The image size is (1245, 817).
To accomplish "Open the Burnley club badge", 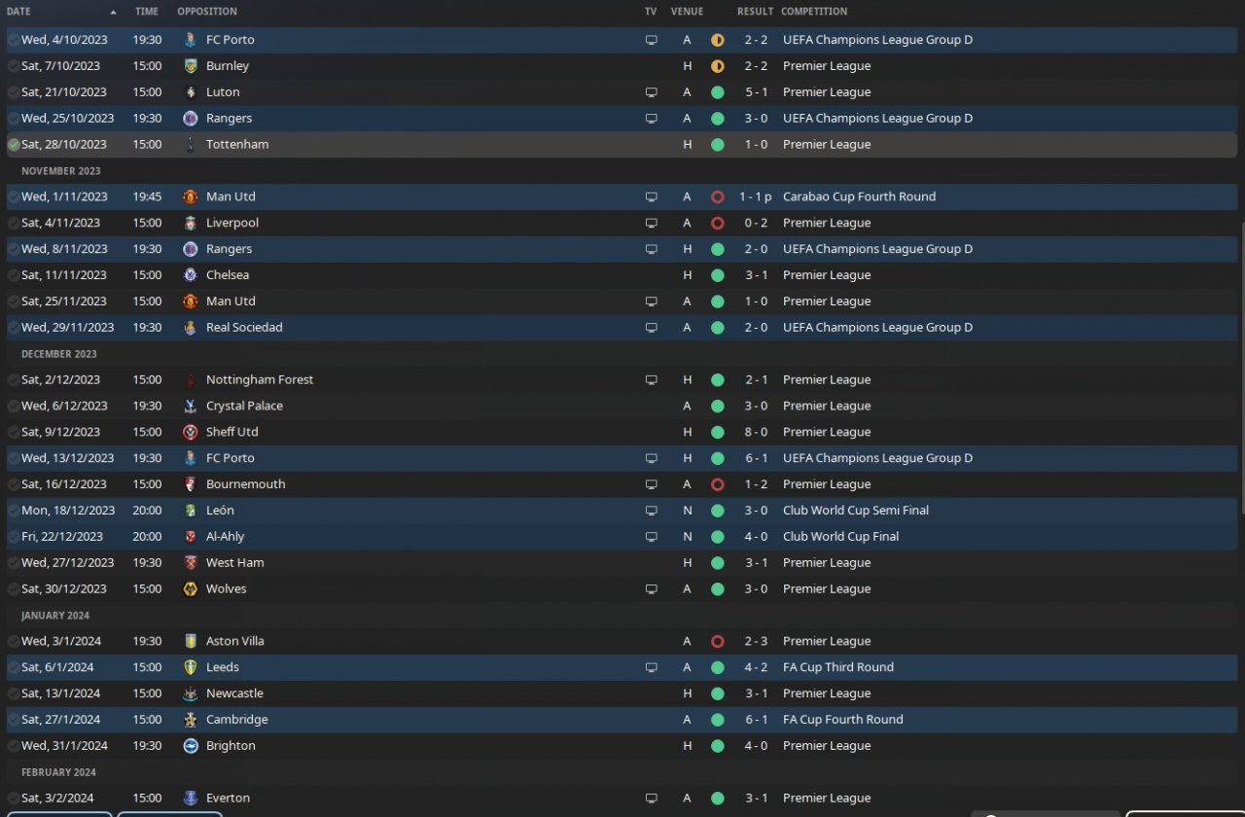I will pos(191,66).
